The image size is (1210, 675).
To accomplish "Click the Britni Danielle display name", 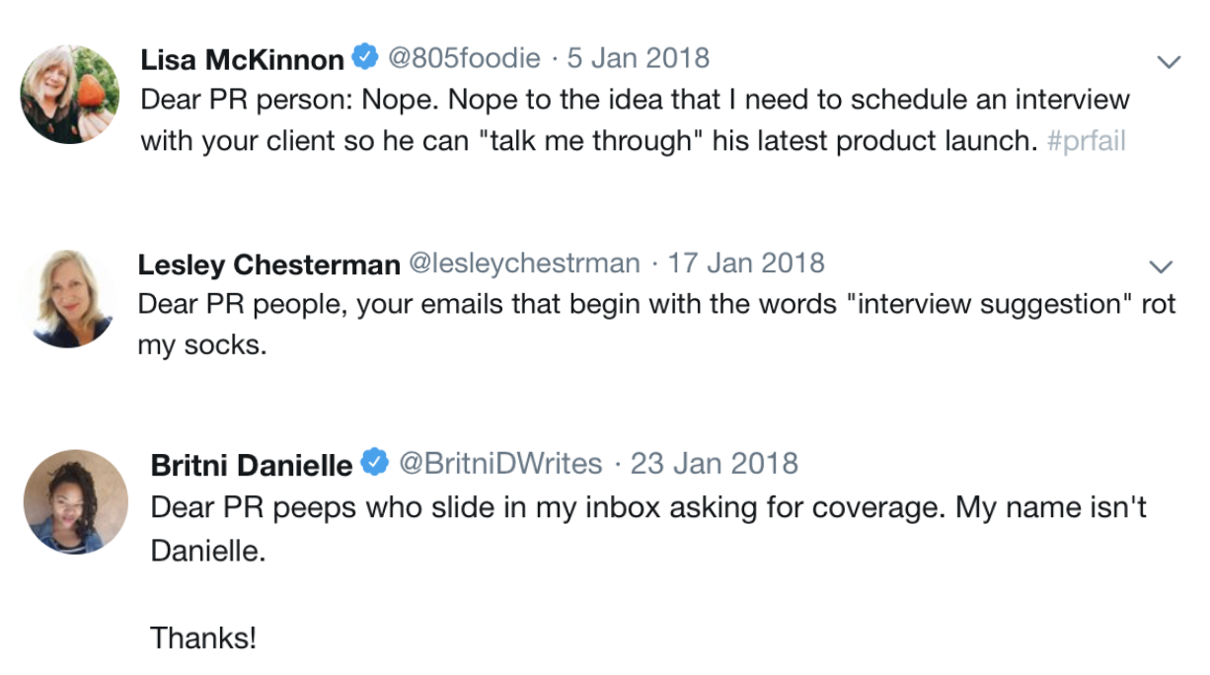I will pyautogui.click(x=251, y=464).
